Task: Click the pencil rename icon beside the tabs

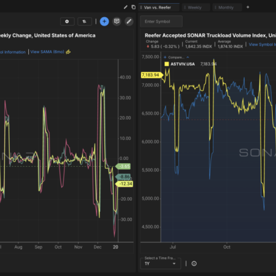Action: point(126,7)
